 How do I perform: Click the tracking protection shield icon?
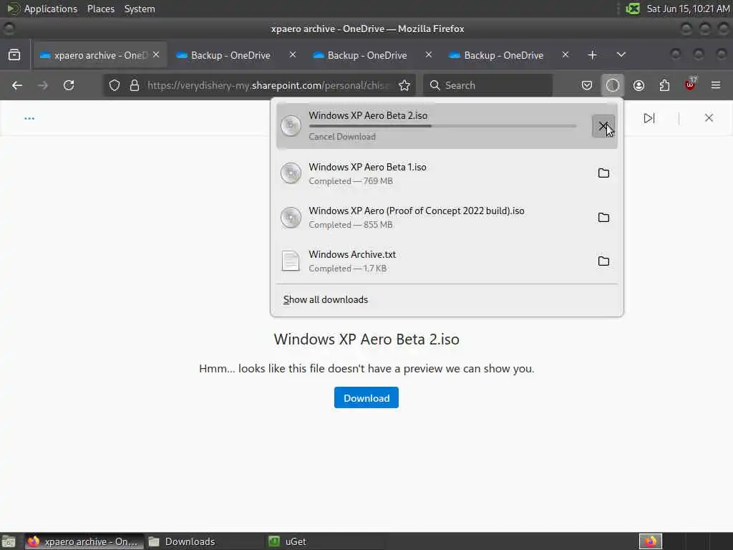115,85
